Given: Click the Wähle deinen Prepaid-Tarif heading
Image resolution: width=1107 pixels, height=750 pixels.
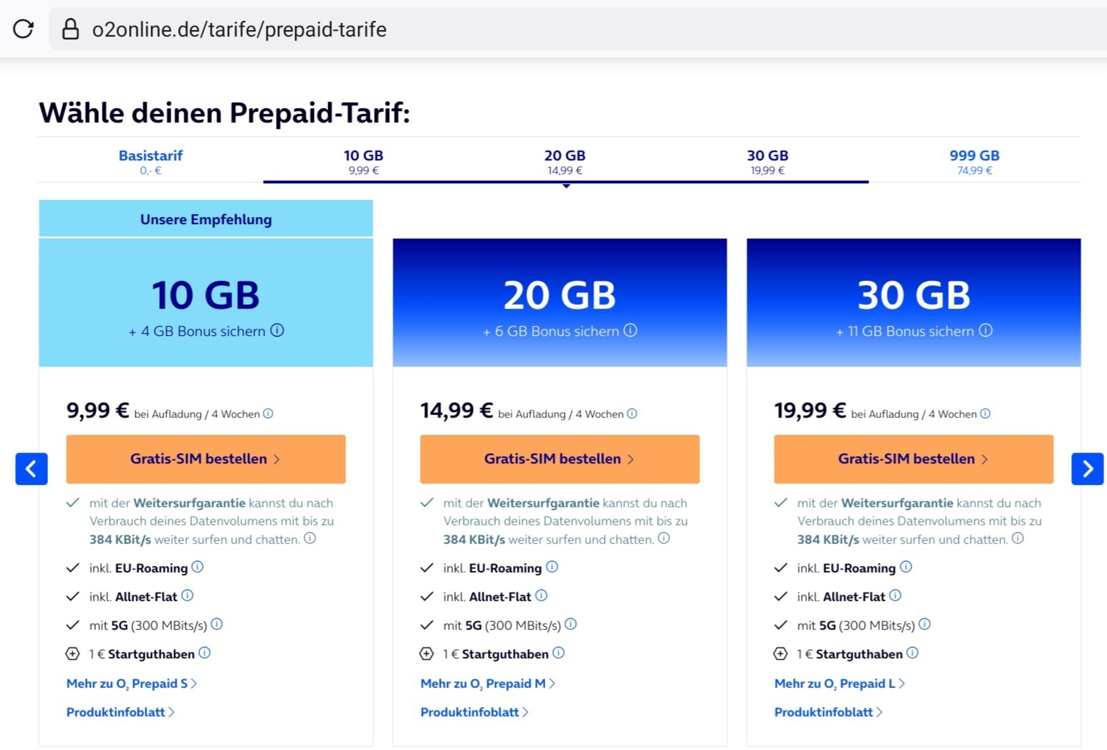Looking at the screenshot, I should [224, 112].
